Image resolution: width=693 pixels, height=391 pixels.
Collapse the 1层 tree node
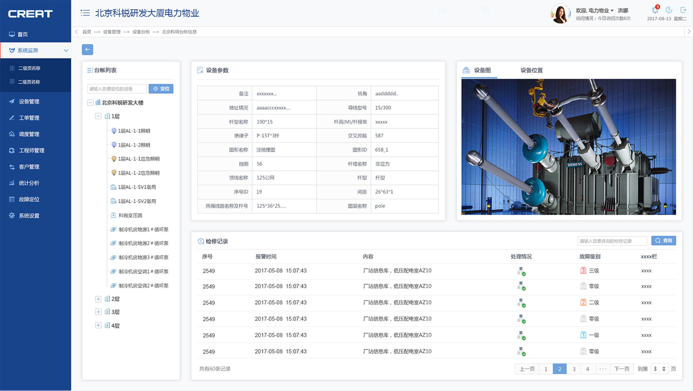coord(98,116)
